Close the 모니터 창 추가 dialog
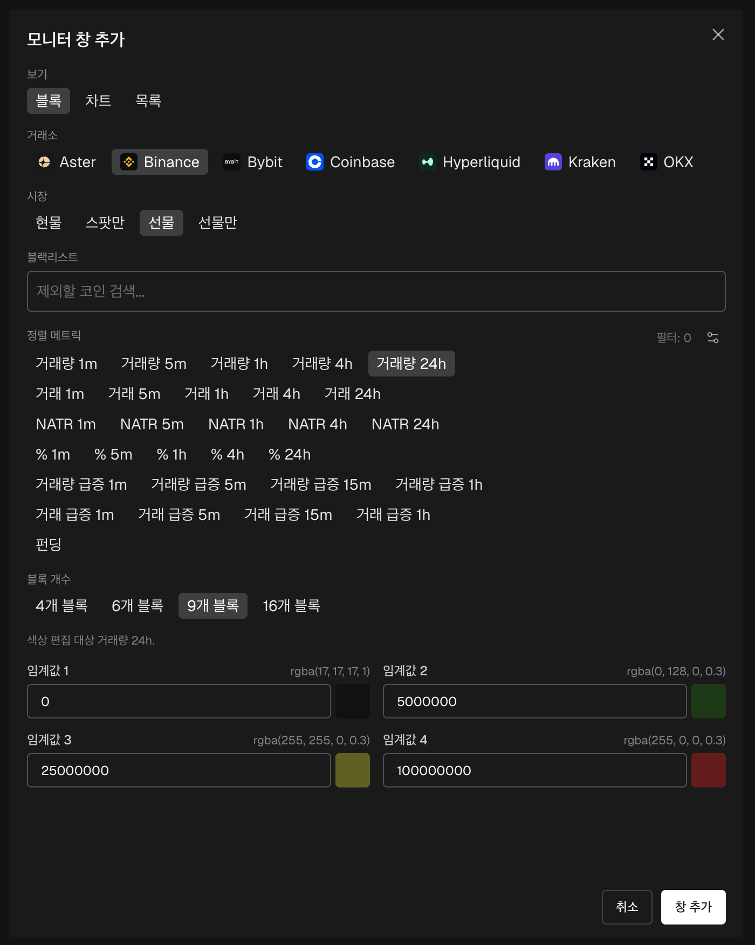The height and width of the screenshot is (945, 755). click(x=718, y=35)
